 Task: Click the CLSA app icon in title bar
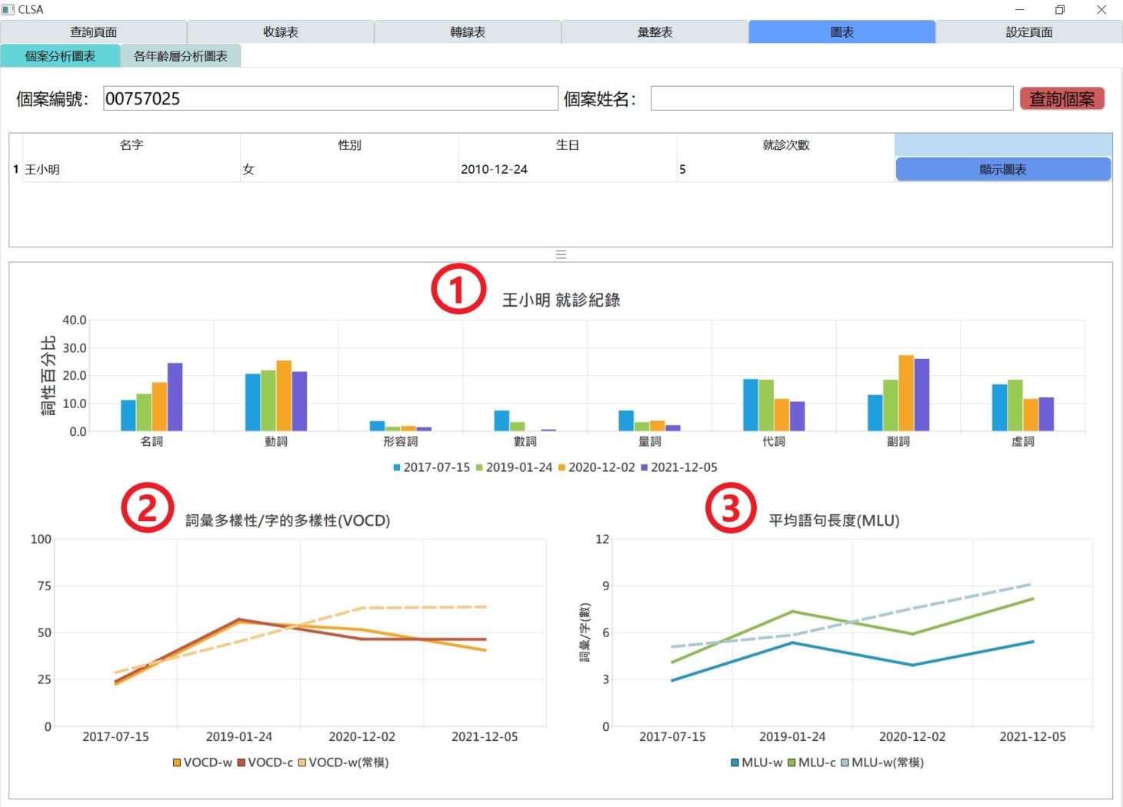(8, 9)
